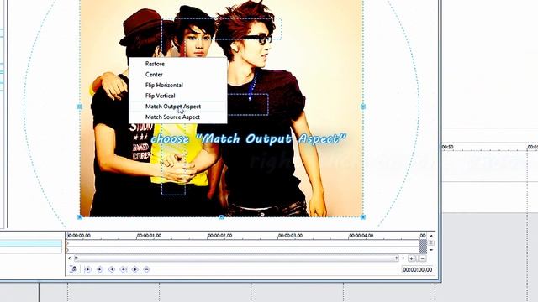
Task: Select the first keyframe in top keyframe row
Action: 67,243
